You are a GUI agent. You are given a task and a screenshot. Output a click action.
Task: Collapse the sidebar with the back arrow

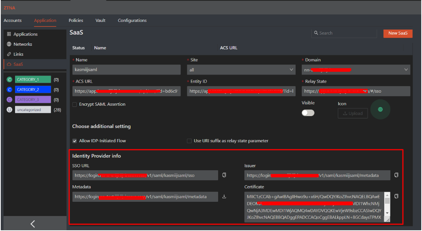(33, 224)
